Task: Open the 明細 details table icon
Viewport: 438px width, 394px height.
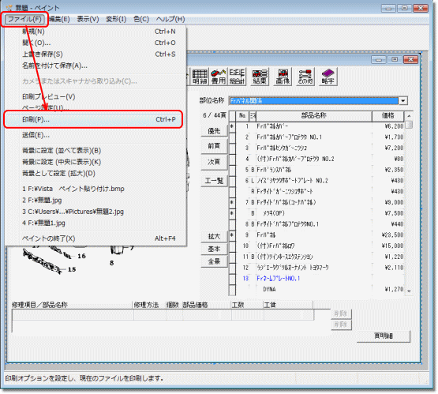Action: coord(200,77)
